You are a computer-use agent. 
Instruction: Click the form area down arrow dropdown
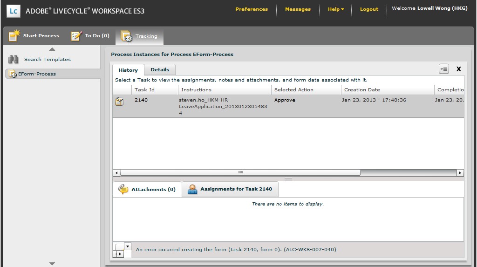pyautogui.click(x=128, y=246)
